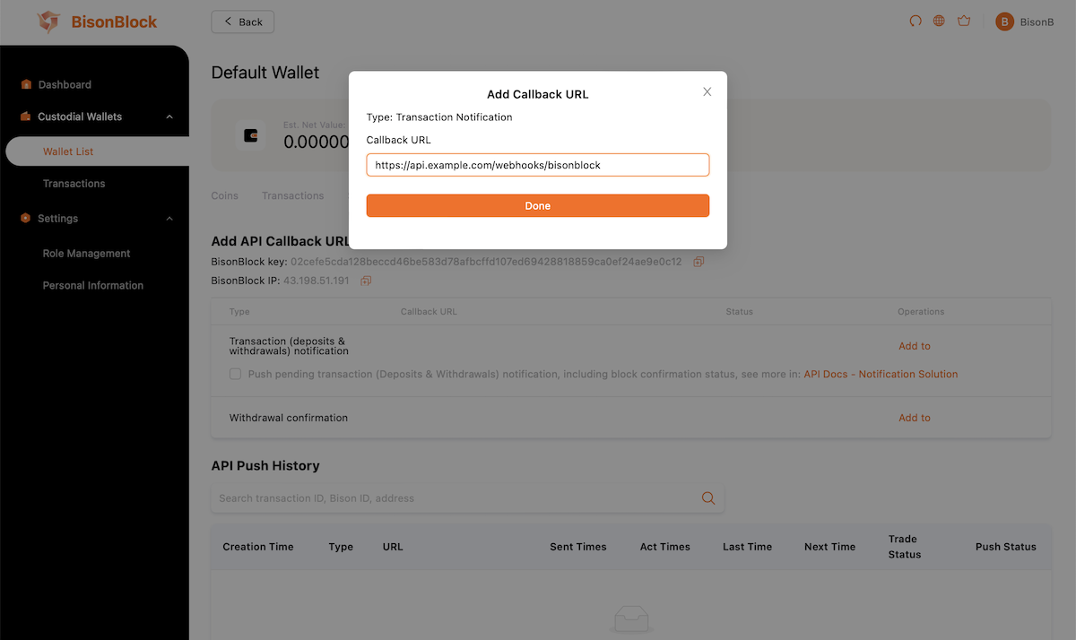Image resolution: width=1076 pixels, height=640 pixels.
Task: Click the Custodial Wallets sidebar icon
Action: pos(26,117)
